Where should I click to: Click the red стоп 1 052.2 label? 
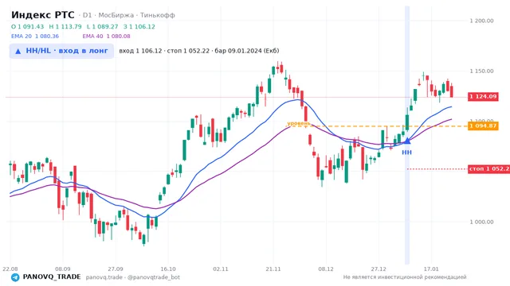(x=488, y=168)
